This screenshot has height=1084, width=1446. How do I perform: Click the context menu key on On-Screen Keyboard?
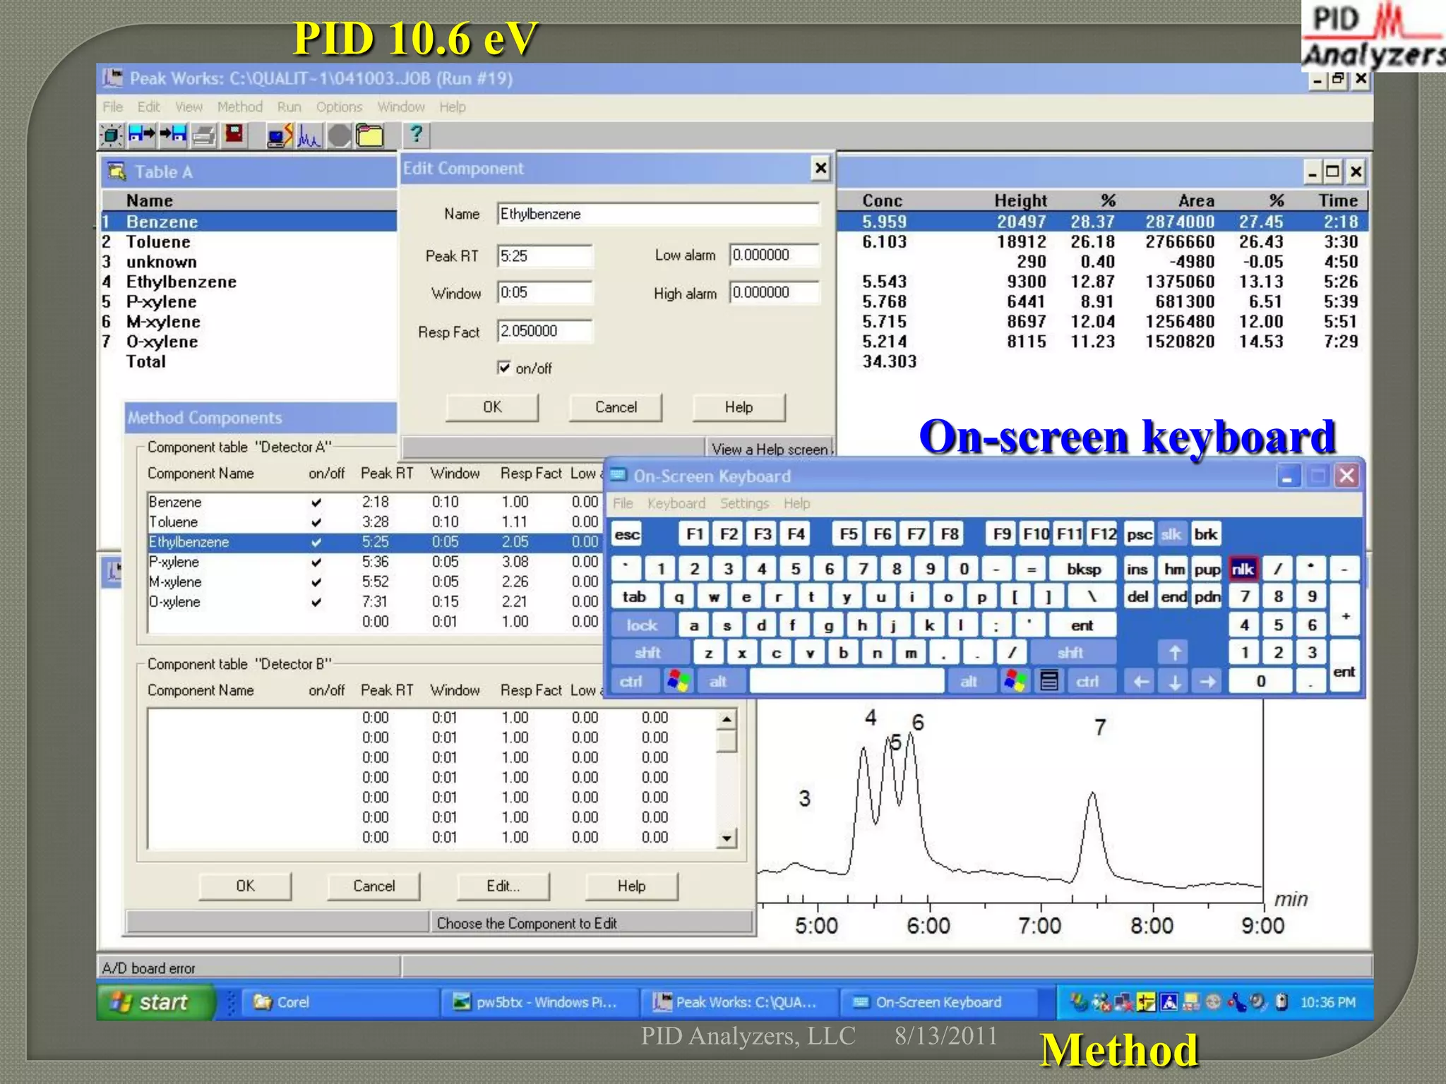(1049, 681)
